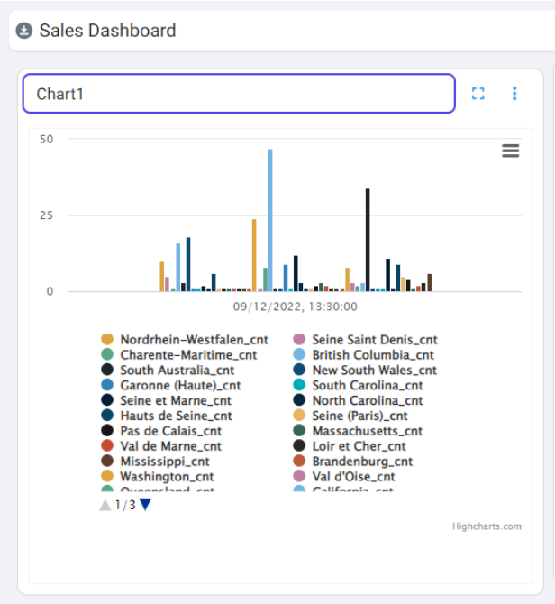The image size is (555, 604).
Task: Toggle Washington_cnt legend item
Action: tap(158, 477)
